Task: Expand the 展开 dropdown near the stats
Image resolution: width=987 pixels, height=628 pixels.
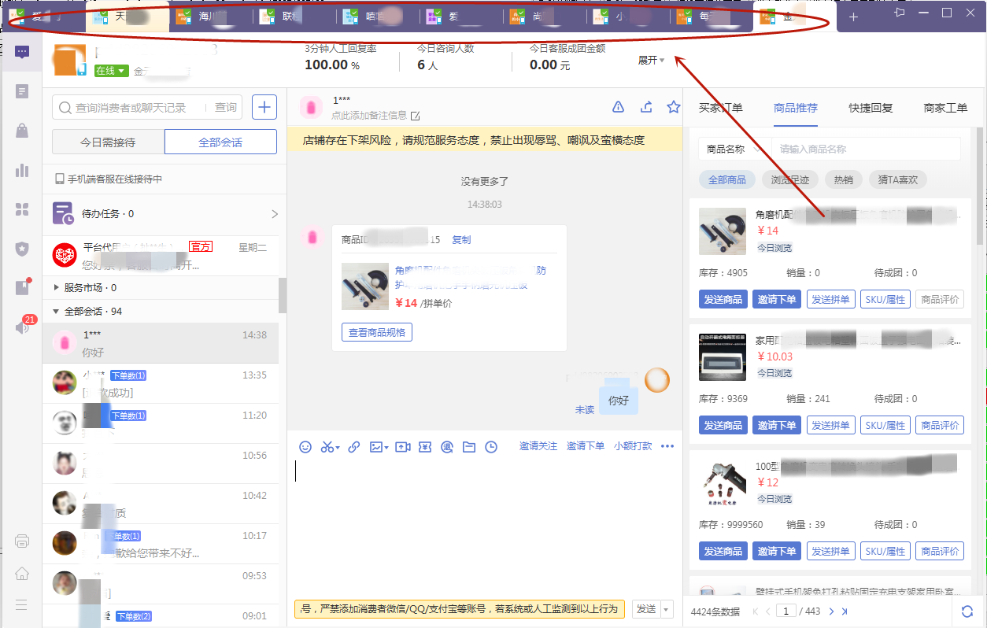Action: point(650,59)
